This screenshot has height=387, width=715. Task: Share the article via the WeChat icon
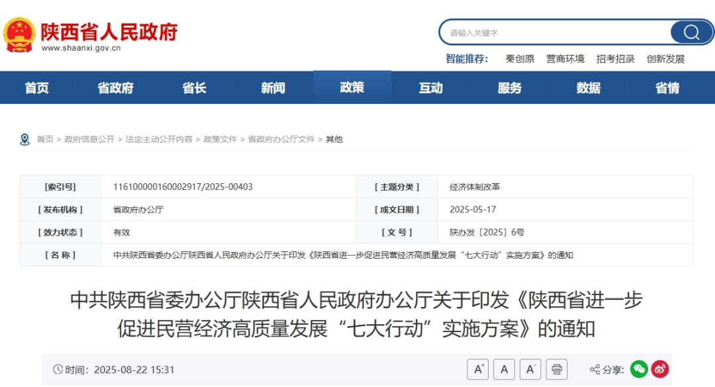click(x=638, y=369)
